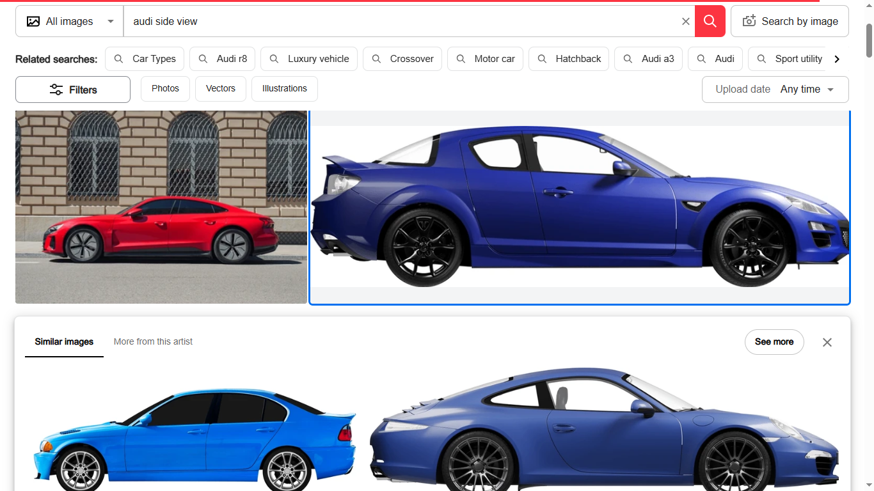The image size is (874, 491).
Task: Click the red search magnifier button
Action: click(x=710, y=21)
